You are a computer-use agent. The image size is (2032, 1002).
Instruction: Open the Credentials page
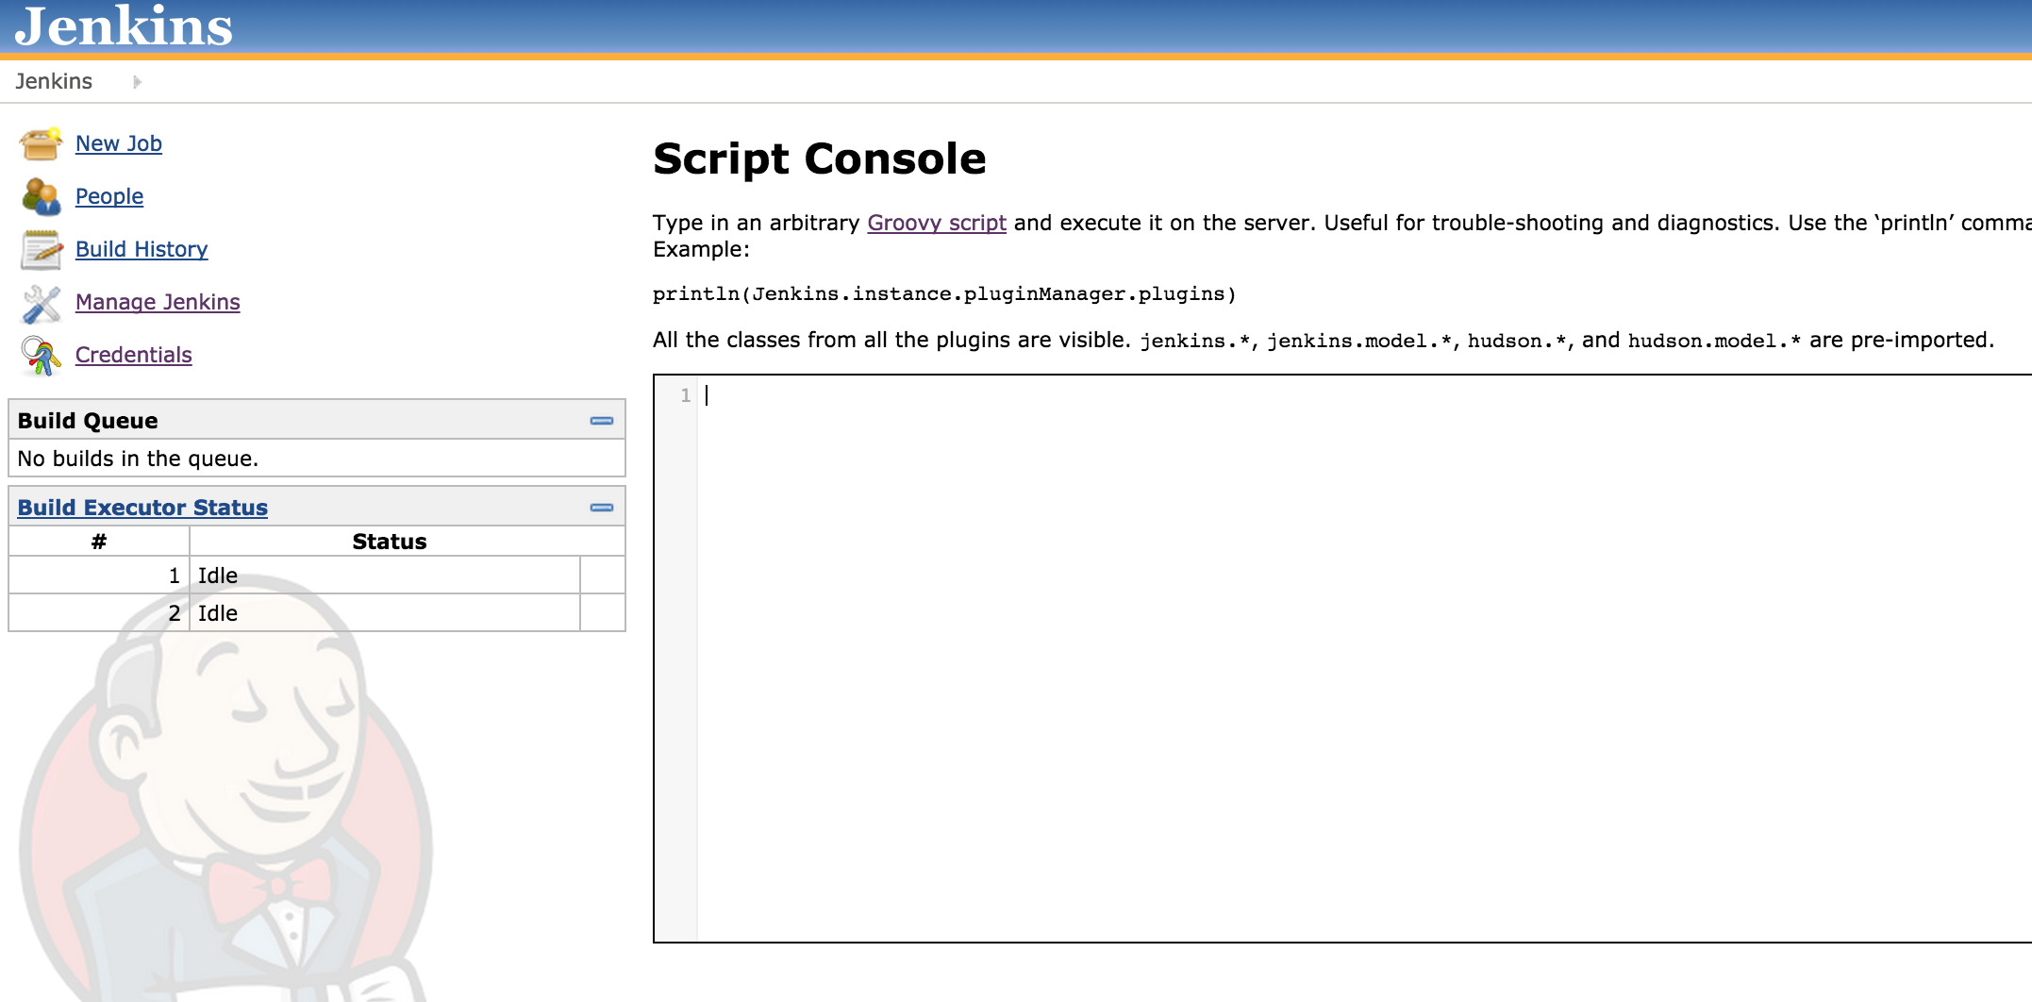(x=134, y=355)
